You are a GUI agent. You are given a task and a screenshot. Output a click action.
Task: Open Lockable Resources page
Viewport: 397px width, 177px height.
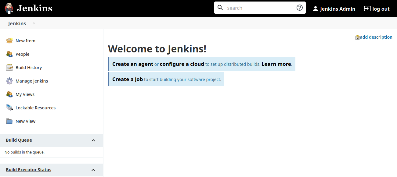[x=36, y=108]
